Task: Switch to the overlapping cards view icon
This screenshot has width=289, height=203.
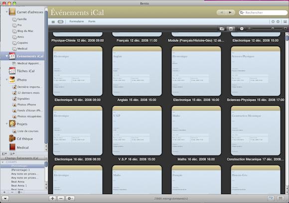Action: (222, 28)
